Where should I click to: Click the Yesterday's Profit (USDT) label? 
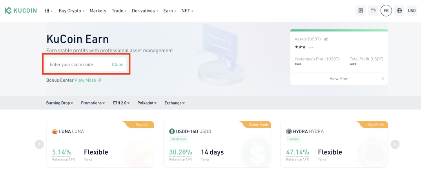tap(317, 59)
